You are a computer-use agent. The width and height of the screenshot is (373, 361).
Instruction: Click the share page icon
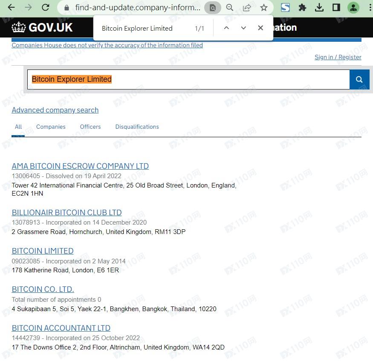click(246, 8)
